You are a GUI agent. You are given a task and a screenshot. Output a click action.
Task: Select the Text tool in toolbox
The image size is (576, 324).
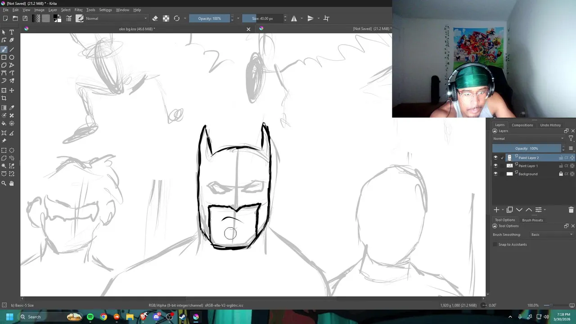[x=12, y=32]
